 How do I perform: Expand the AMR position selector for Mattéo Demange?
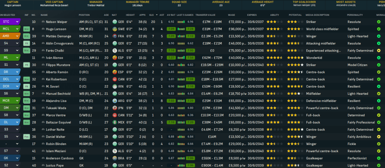[17, 36]
